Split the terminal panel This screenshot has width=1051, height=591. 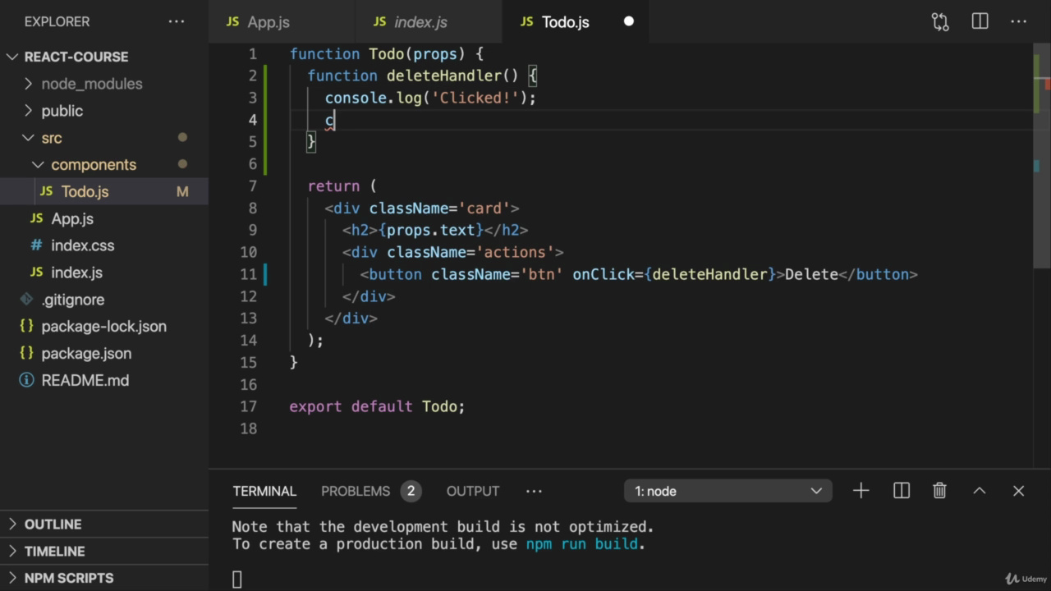click(901, 491)
